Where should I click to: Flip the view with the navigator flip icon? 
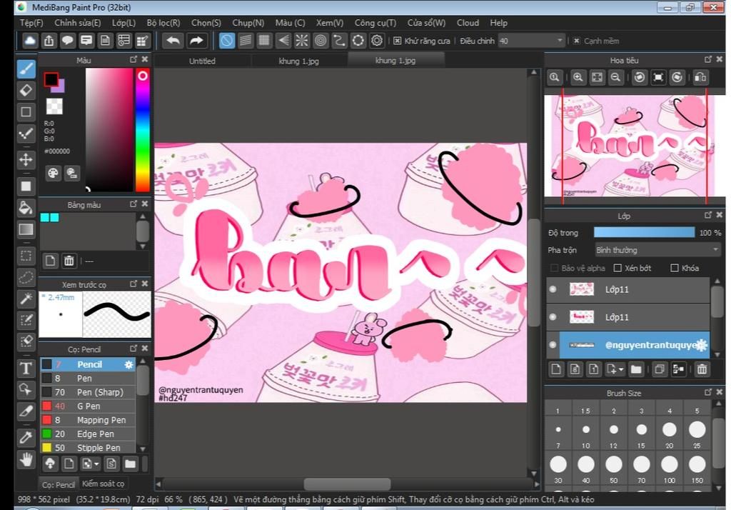point(700,77)
